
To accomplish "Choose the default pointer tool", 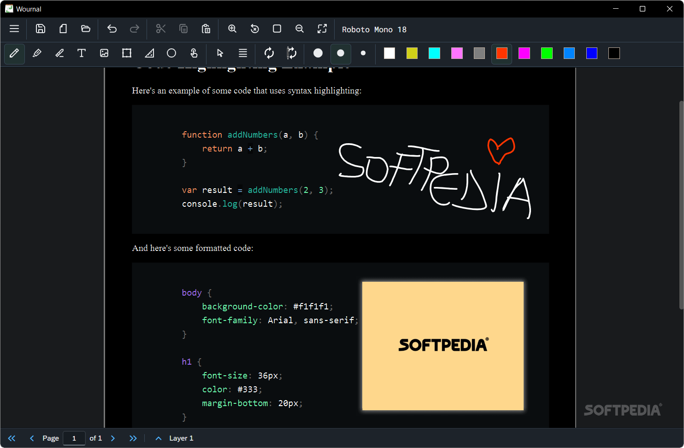I will click(220, 53).
